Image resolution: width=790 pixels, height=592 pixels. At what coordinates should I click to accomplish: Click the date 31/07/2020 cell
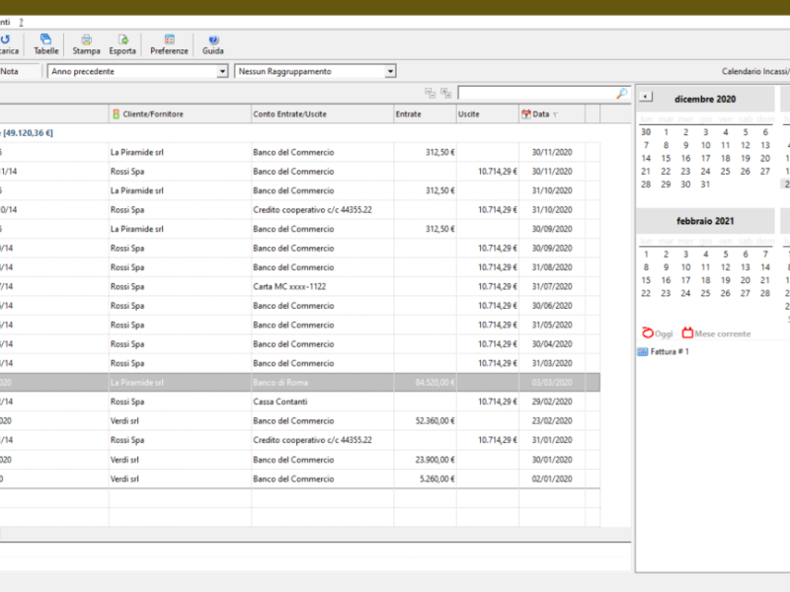(x=552, y=286)
